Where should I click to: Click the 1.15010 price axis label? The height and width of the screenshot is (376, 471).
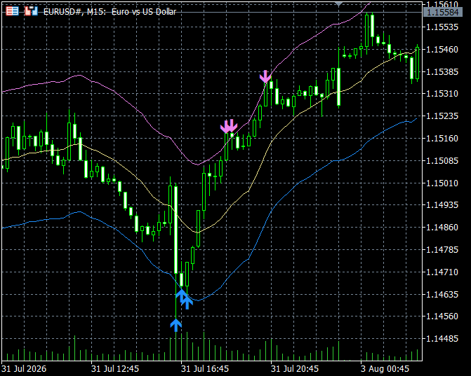[442, 183]
